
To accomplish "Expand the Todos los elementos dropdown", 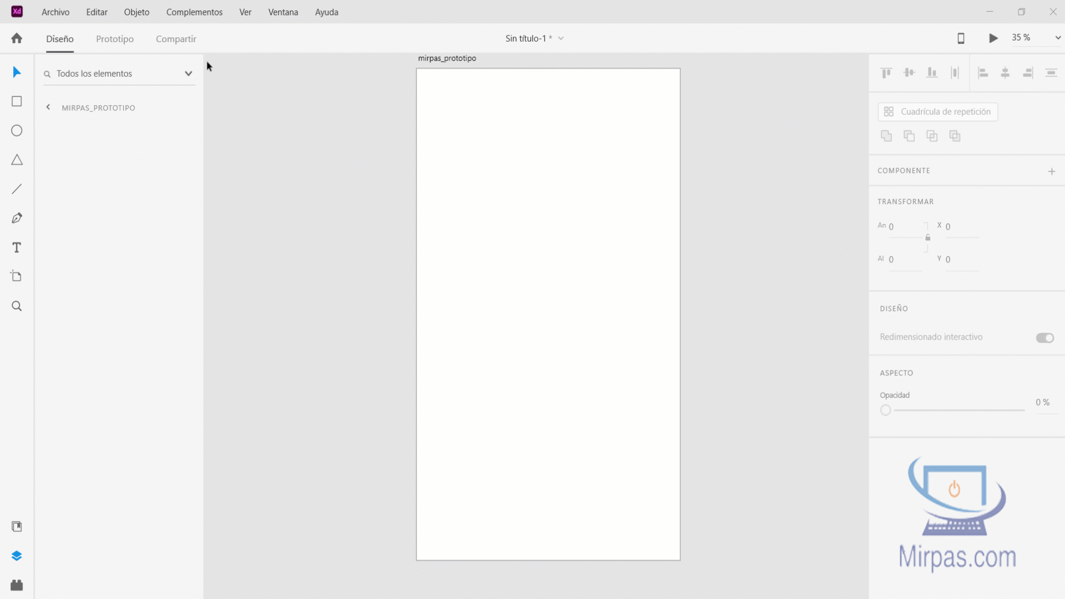I will 188,74.
